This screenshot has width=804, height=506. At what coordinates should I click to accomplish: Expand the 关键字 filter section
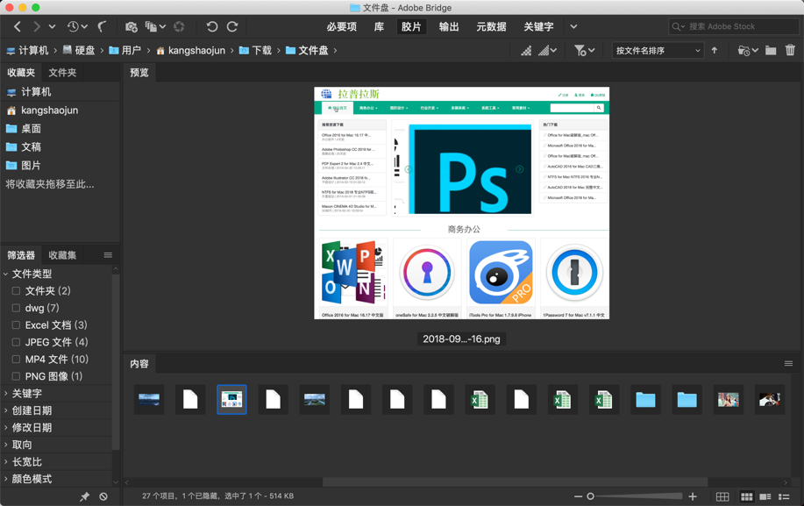[26, 394]
